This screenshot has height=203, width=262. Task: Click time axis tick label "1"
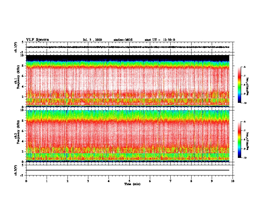(47, 181)
